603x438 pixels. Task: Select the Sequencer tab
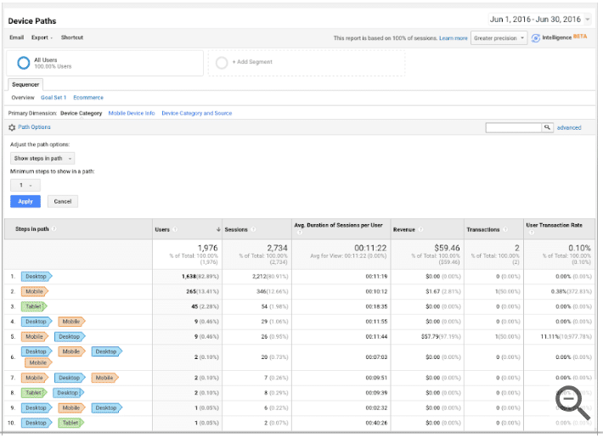(x=25, y=85)
